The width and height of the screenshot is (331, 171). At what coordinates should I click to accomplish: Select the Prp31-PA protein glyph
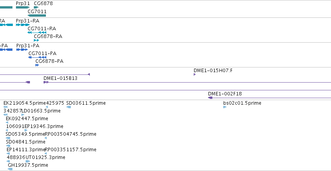click(22, 50)
